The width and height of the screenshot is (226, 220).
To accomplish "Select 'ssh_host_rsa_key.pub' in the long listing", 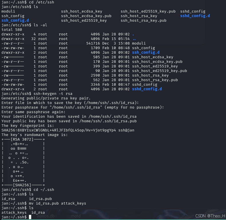I will pyautogui.click(x=155, y=80).
